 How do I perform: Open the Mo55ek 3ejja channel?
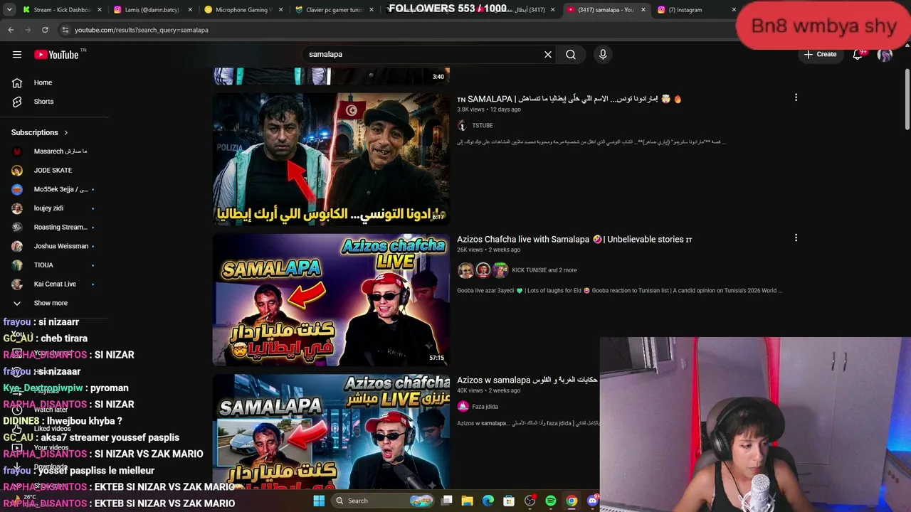[54, 189]
